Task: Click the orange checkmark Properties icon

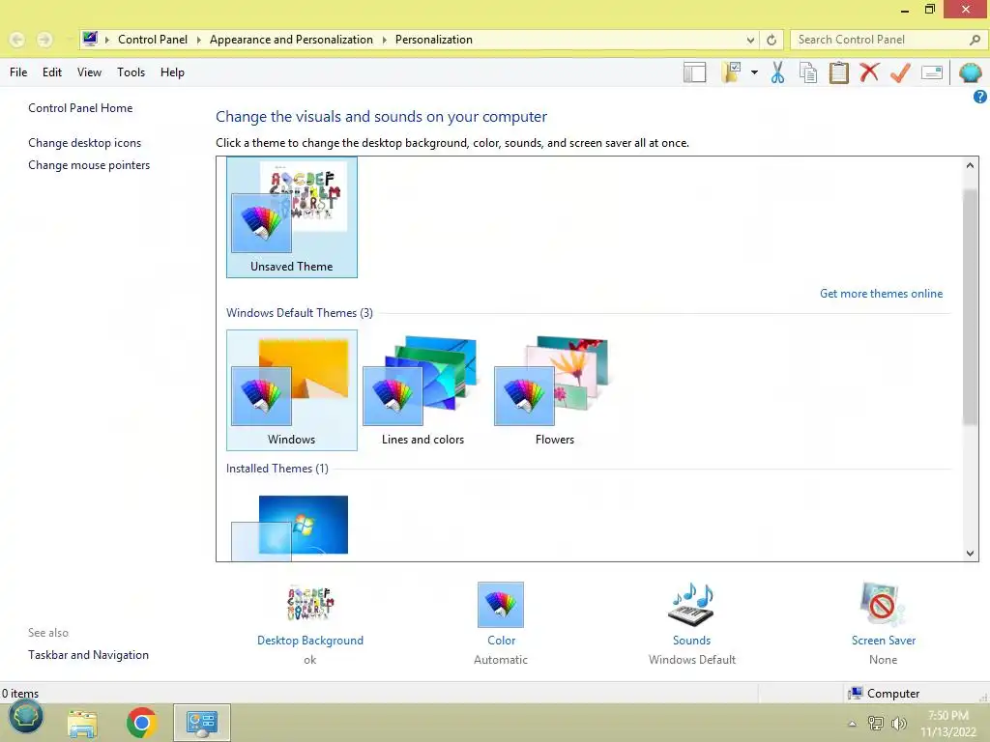Action: pos(900,72)
